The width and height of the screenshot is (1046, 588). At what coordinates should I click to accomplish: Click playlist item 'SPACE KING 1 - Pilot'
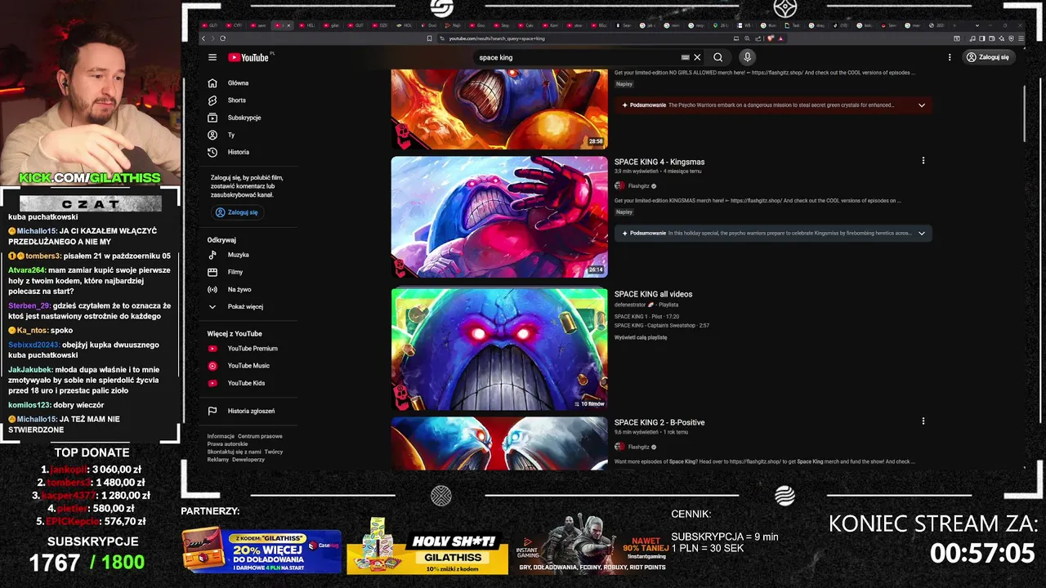[646, 316]
